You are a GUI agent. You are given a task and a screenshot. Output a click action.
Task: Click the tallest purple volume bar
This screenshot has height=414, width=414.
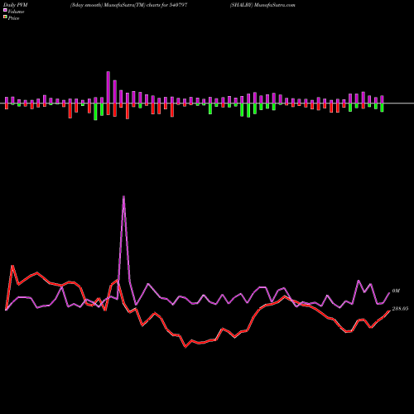[108, 87]
